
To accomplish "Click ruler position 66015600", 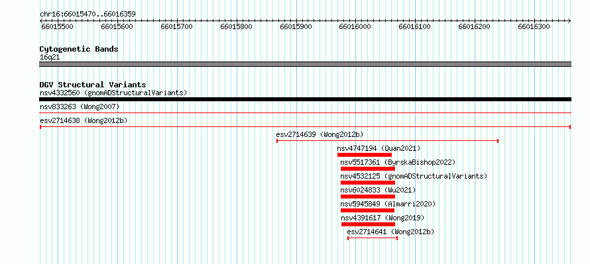I will (x=117, y=26).
